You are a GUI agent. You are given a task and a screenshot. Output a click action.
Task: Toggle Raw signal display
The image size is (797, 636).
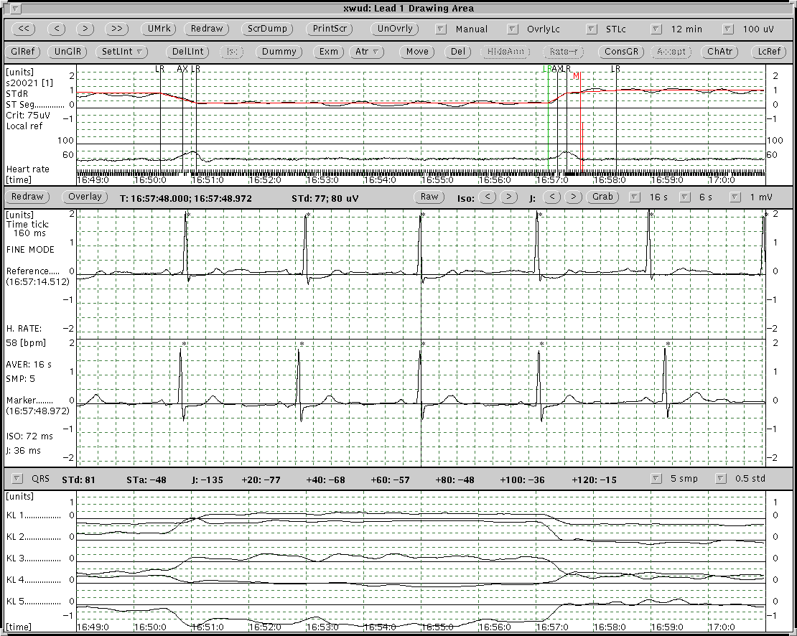(x=429, y=197)
